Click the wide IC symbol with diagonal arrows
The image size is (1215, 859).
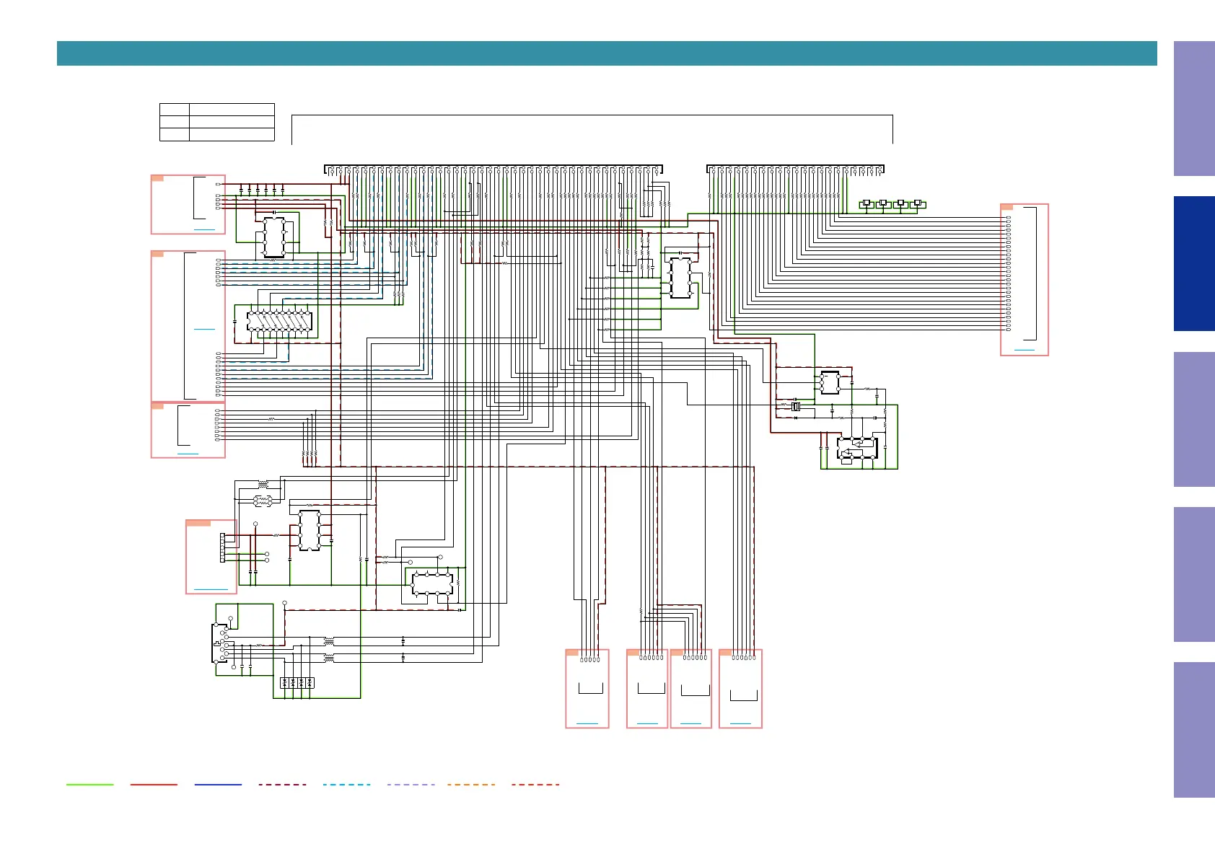280,321
